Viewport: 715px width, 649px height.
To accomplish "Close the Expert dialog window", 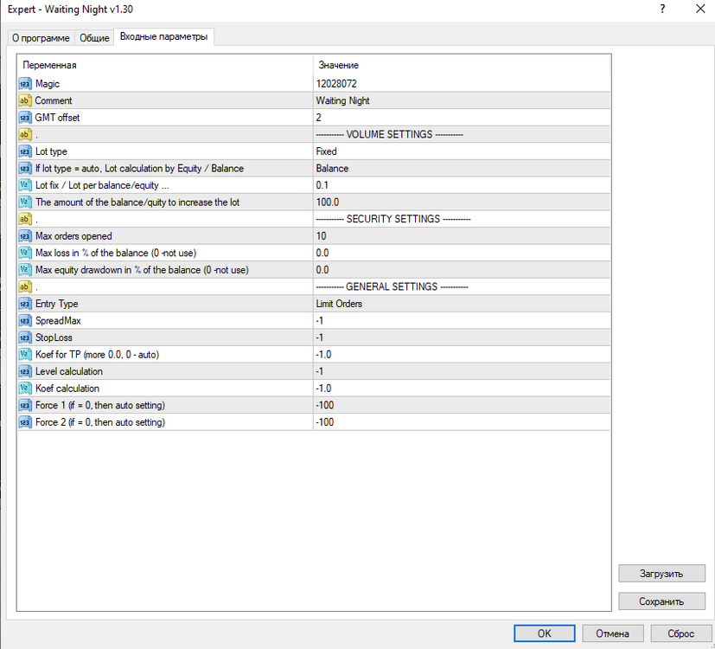I will point(700,10).
